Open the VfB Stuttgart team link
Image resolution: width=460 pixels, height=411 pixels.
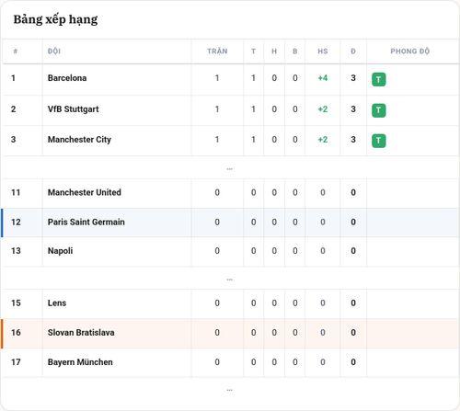pyautogui.click(x=74, y=109)
